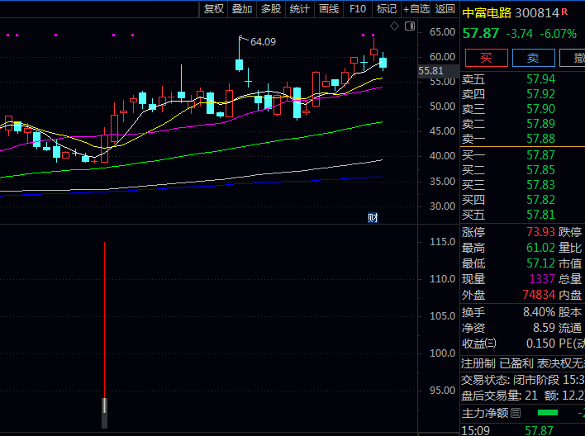
Task: Open 统计 statistics tool
Action: [300, 8]
